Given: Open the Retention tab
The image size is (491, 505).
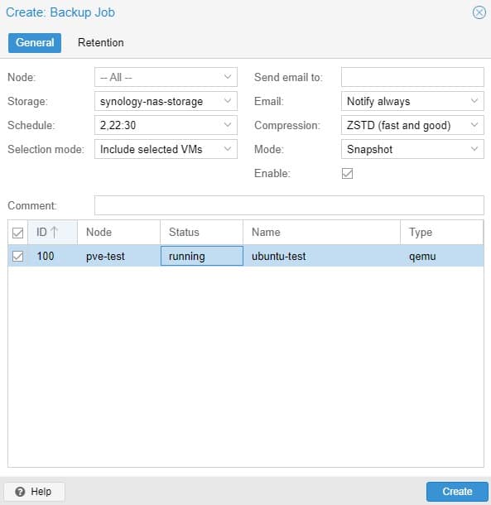Looking at the screenshot, I should 101,43.
